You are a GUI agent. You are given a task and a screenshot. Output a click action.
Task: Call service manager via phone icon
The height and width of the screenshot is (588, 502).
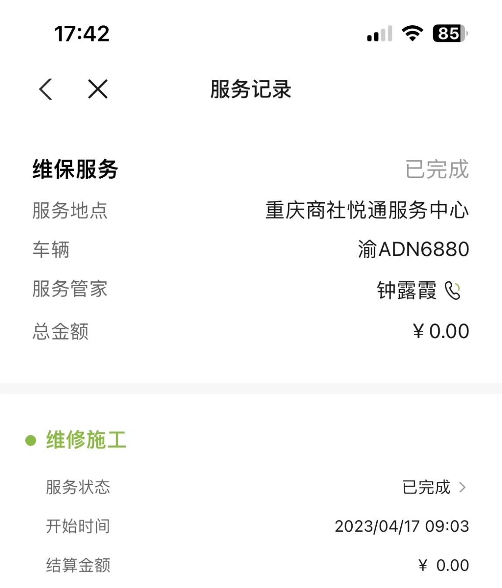coord(452,291)
